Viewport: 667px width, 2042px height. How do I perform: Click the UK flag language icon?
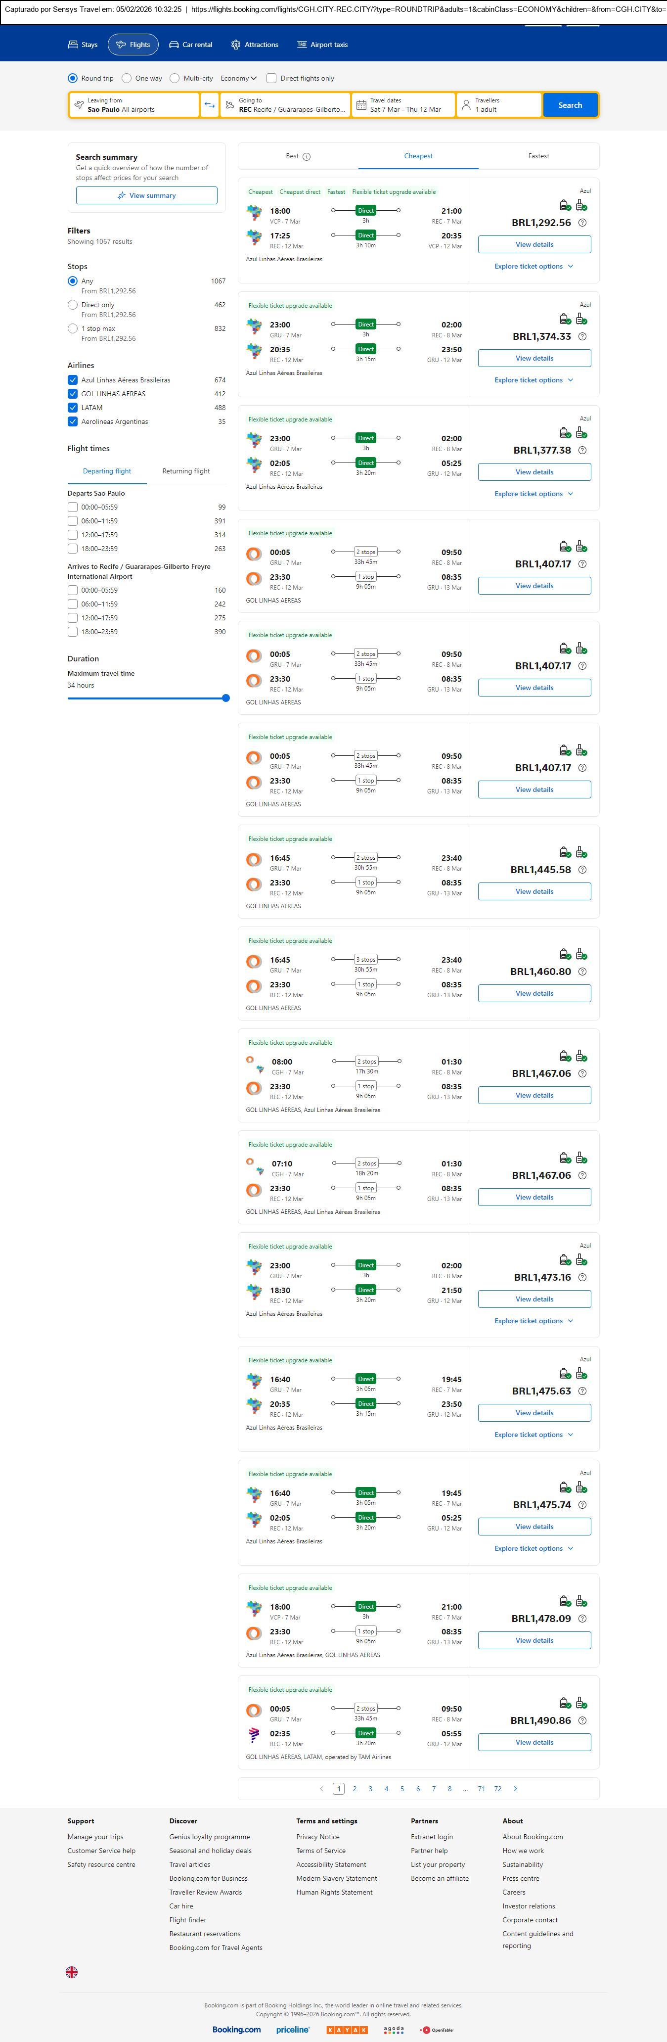click(72, 1971)
